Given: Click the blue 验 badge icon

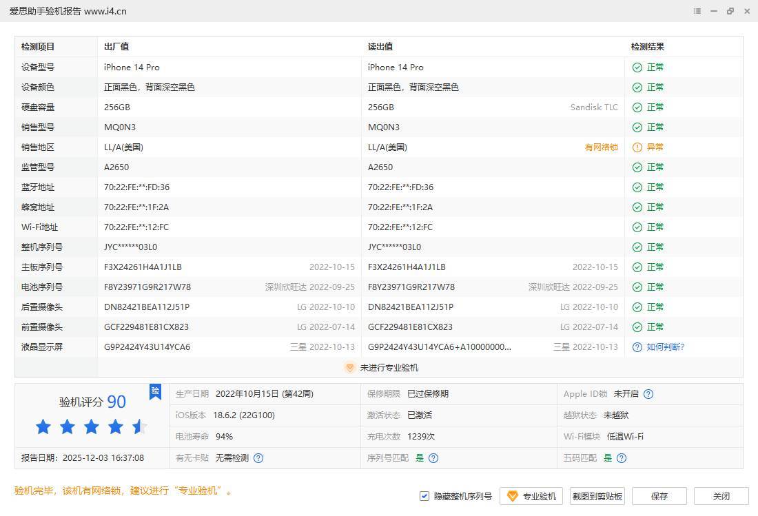Looking at the screenshot, I should [x=156, y=391].
